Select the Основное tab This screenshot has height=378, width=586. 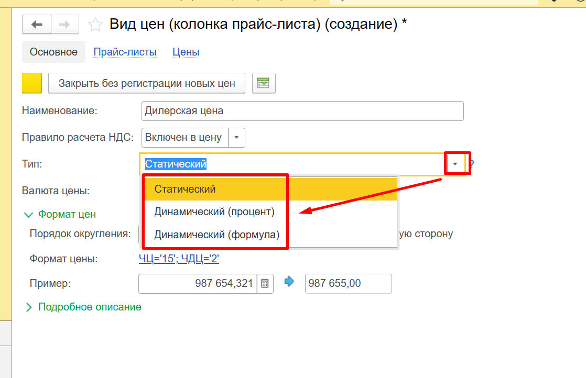point(53,52)
